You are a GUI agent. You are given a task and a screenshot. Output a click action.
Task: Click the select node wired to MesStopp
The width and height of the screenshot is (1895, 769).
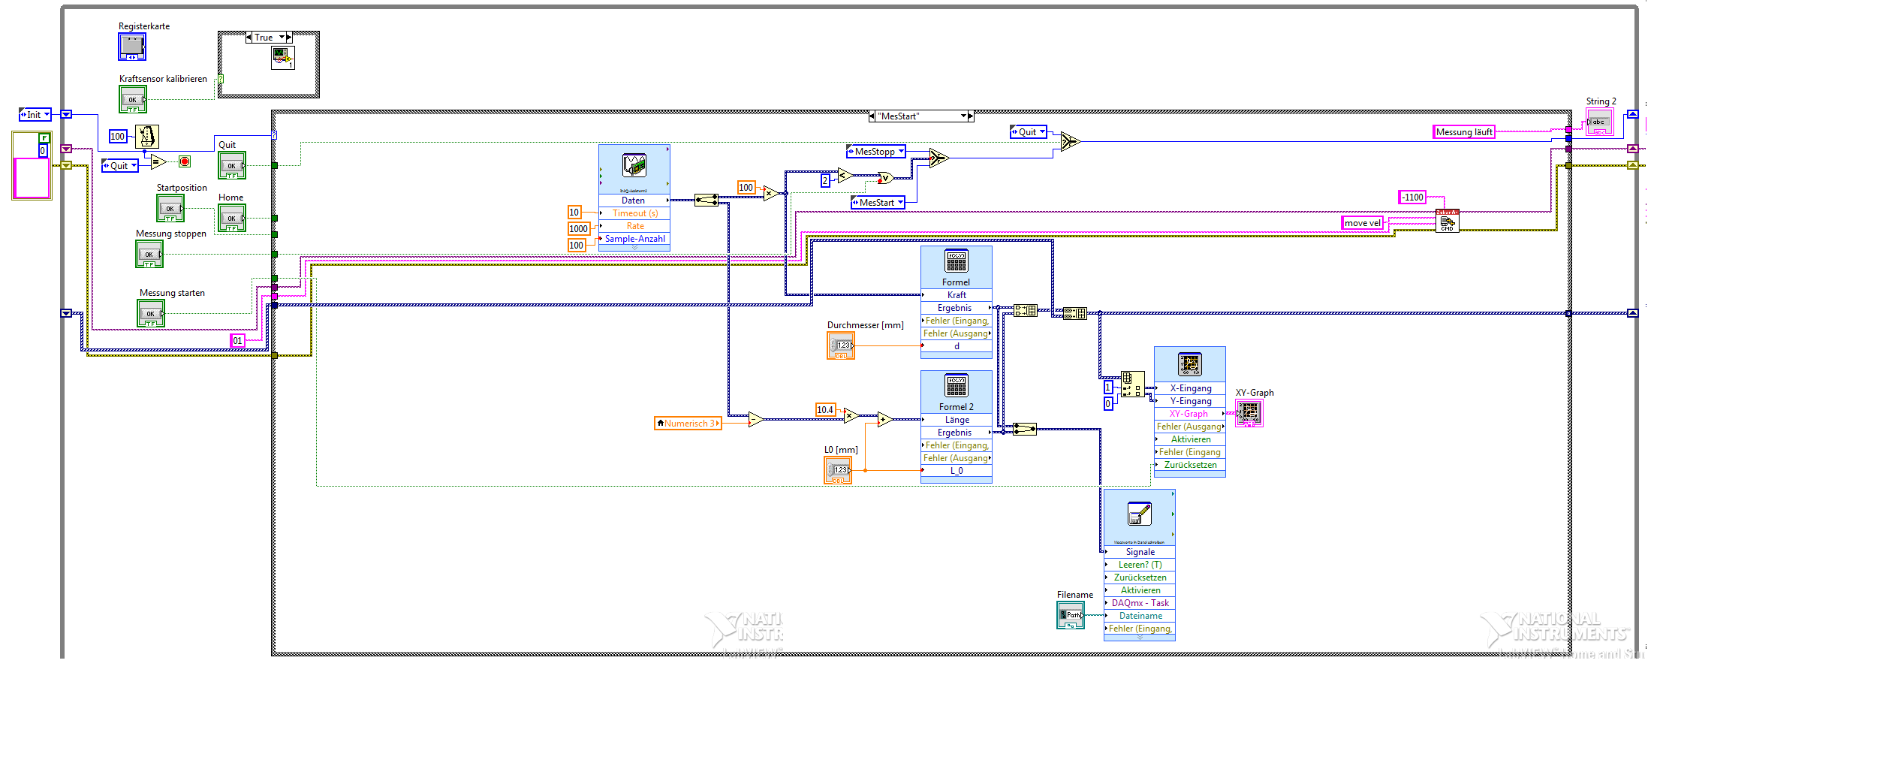point(939,158)
